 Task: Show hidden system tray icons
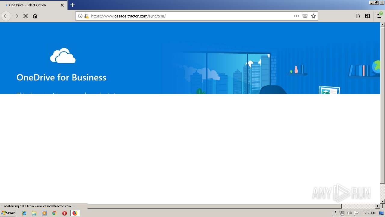click(335, 213)
